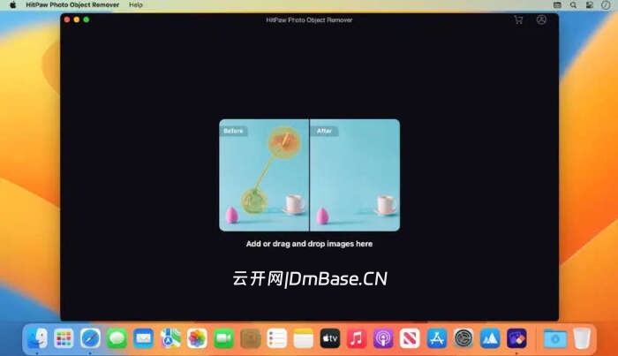Open Podcasts from the Dock

coord(383,338)
